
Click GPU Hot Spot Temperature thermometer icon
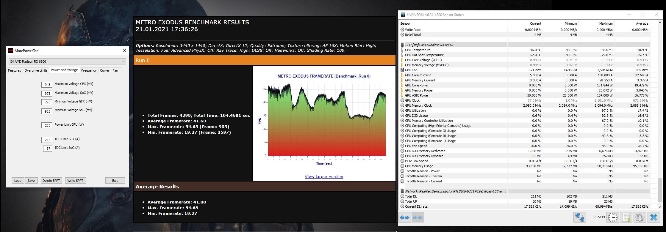[402, 55]
